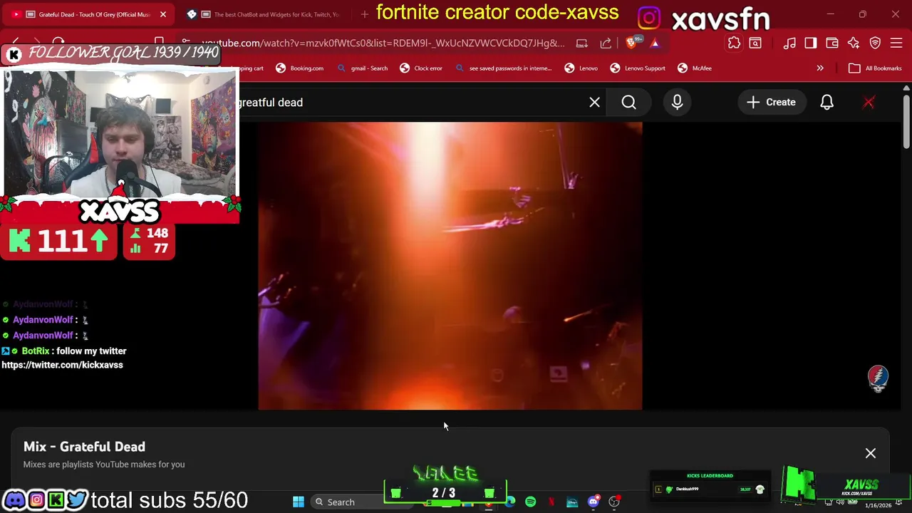Image resolution: width=912 pixels, height=513 pixels.
Task: Open YouTube notifications bell
Action: click(826, 103)
